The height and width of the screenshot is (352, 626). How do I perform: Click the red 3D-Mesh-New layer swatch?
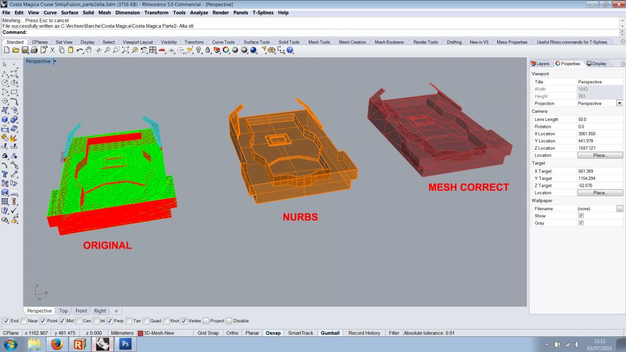[140, 333]
